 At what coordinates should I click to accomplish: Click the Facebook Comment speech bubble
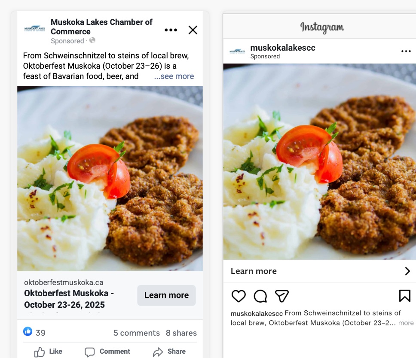90,352
